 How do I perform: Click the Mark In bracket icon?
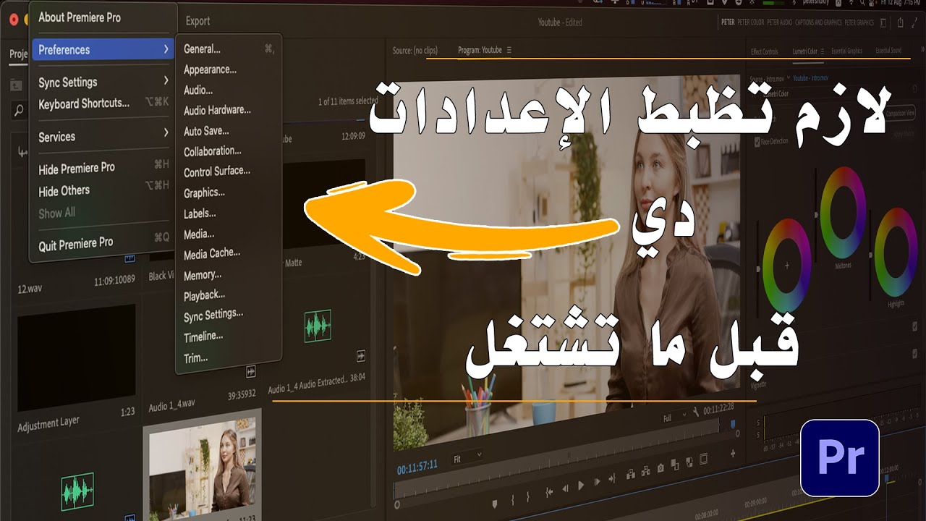(513, 500)
